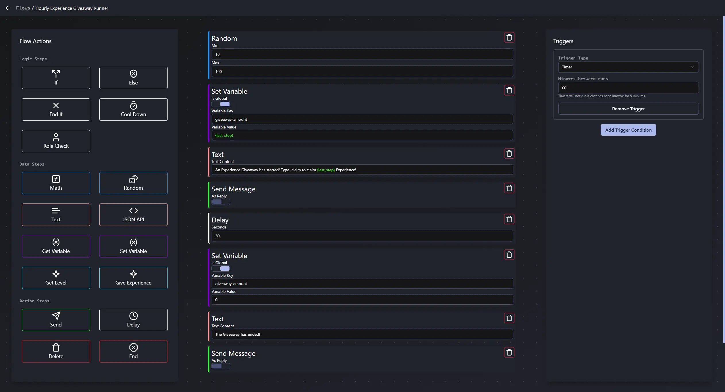Add a Give Experience step

pyautogui.click(x=133, y=278)
